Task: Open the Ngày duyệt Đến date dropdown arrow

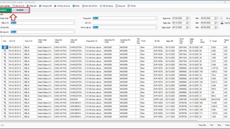Action: 217,27
